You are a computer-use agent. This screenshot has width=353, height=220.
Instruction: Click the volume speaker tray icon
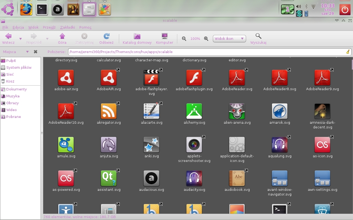(x=299, y=7)
